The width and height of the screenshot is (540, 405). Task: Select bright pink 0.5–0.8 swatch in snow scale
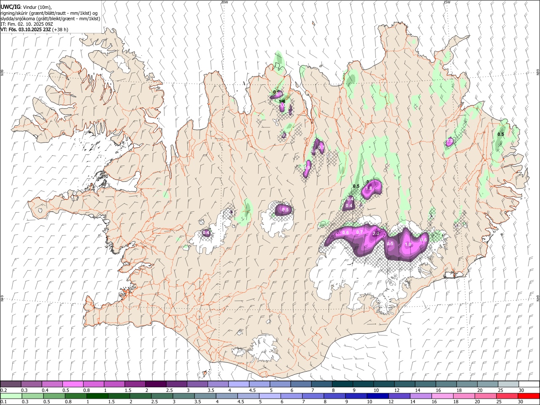point(73,384)
